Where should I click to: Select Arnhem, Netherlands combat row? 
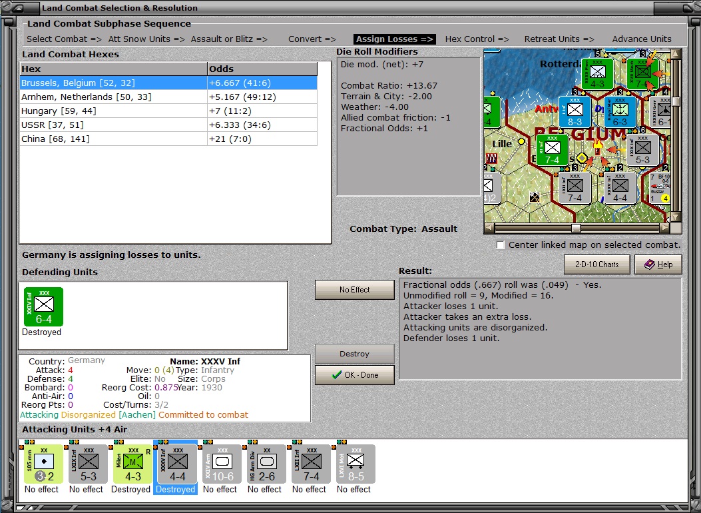click(x=168, y=97)
